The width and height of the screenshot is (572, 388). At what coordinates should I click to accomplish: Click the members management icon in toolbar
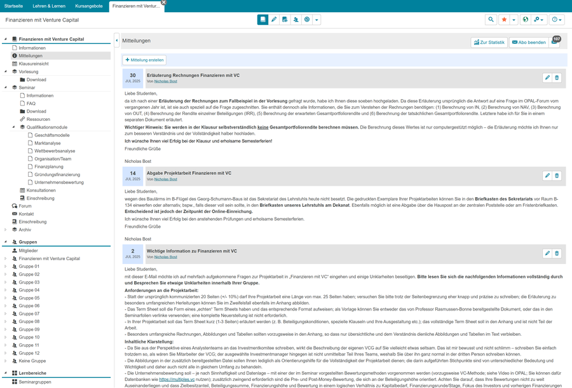296,20
